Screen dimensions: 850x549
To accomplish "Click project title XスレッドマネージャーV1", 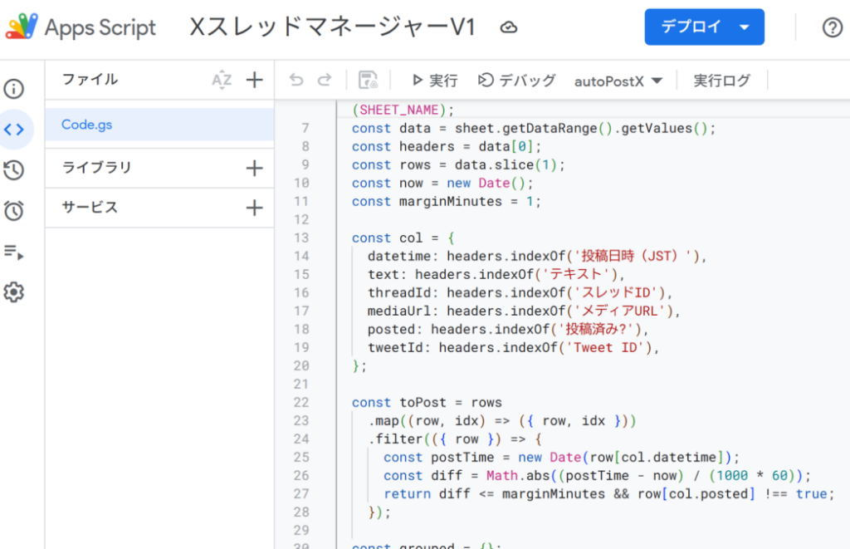I will 332,27.
